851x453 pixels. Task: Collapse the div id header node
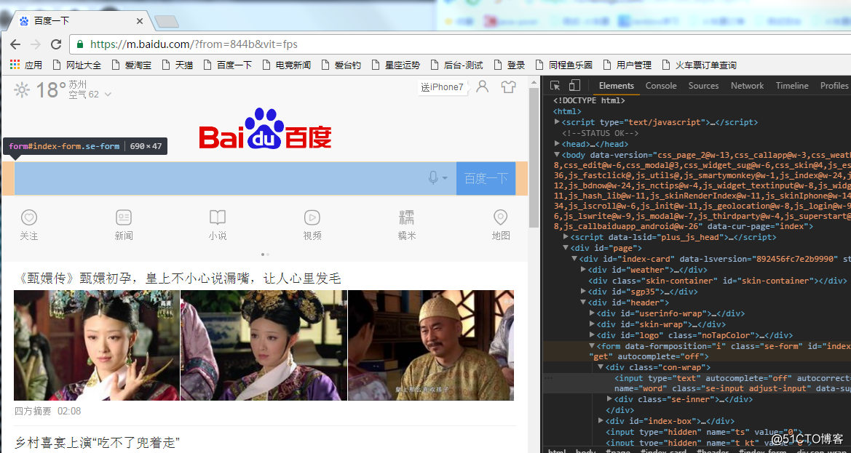click(x=583, y=302)
